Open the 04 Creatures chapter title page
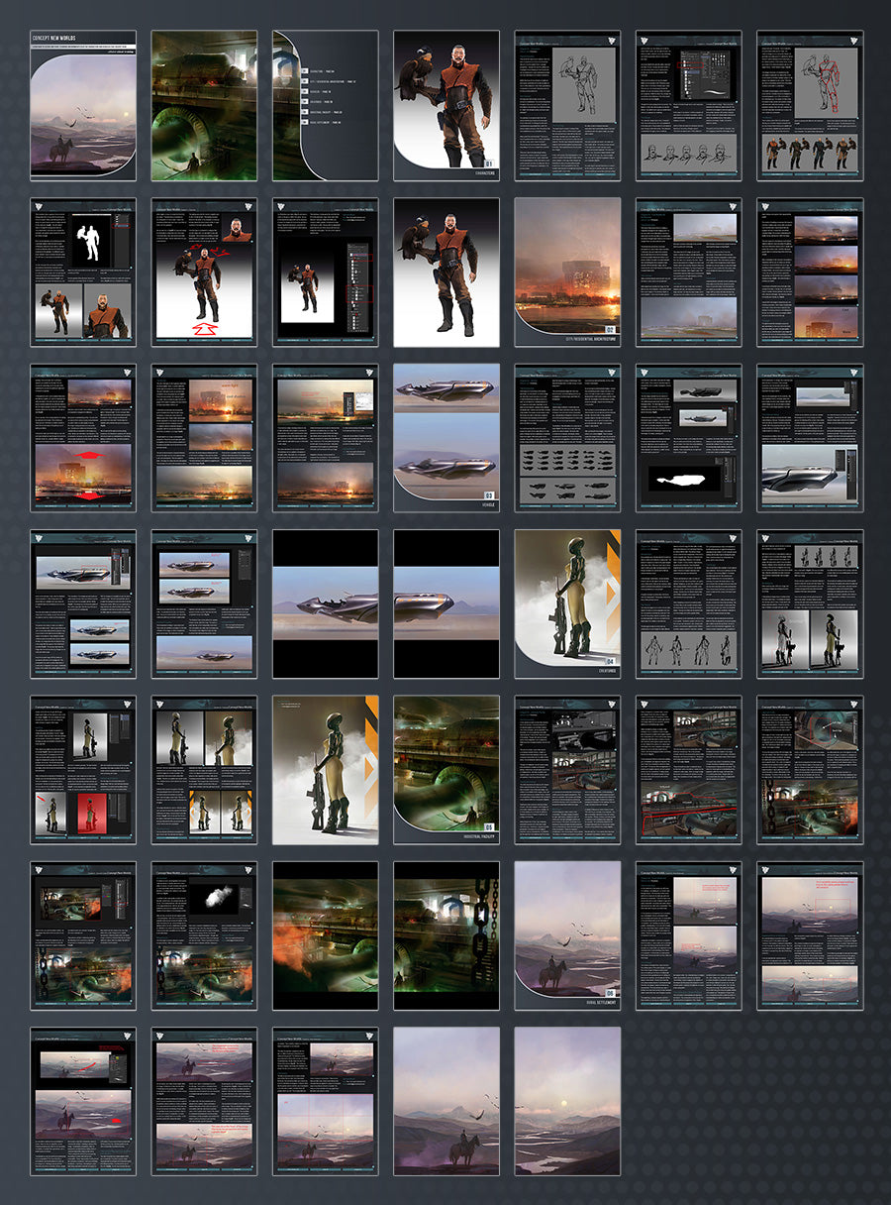The width and height of the screenshot is (891, 1205). (x=567, y=603)
